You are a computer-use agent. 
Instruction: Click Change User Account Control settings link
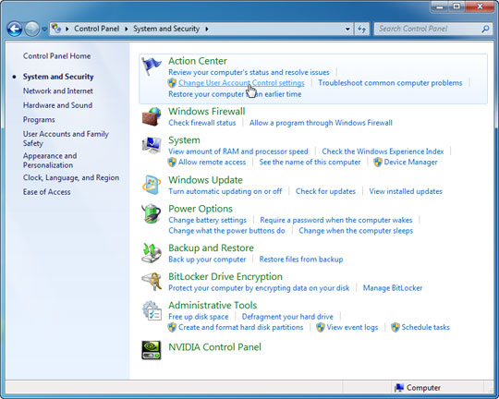241,83
